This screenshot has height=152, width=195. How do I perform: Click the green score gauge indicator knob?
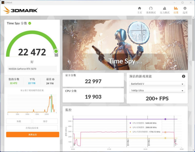click(56, 51)
